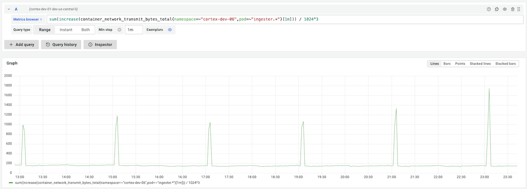Select Range query type
Screen dimensions: 527x189
pyautogui.click(x=45, y=30)
